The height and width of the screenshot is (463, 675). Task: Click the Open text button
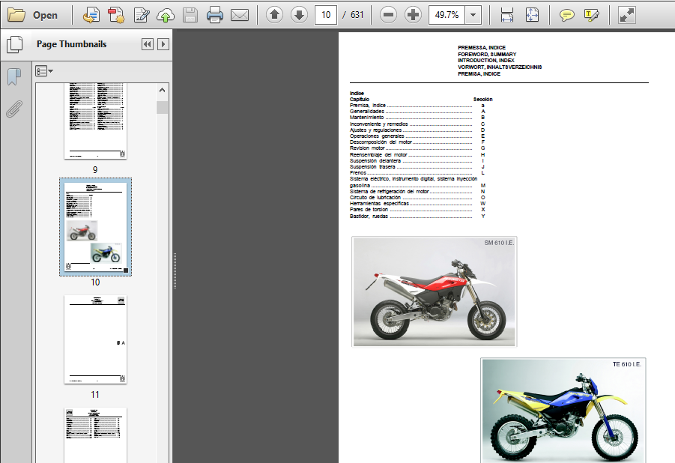[45, 15]
